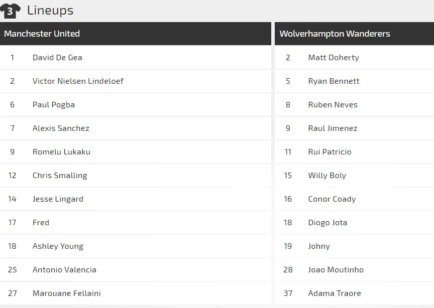Select the Wolverhampton Wanderers team header

point(335,34)
